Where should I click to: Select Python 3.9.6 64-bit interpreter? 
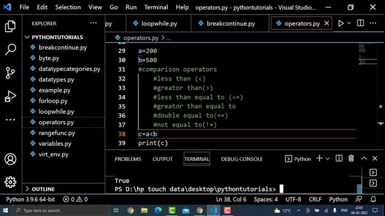pos(31,199)
